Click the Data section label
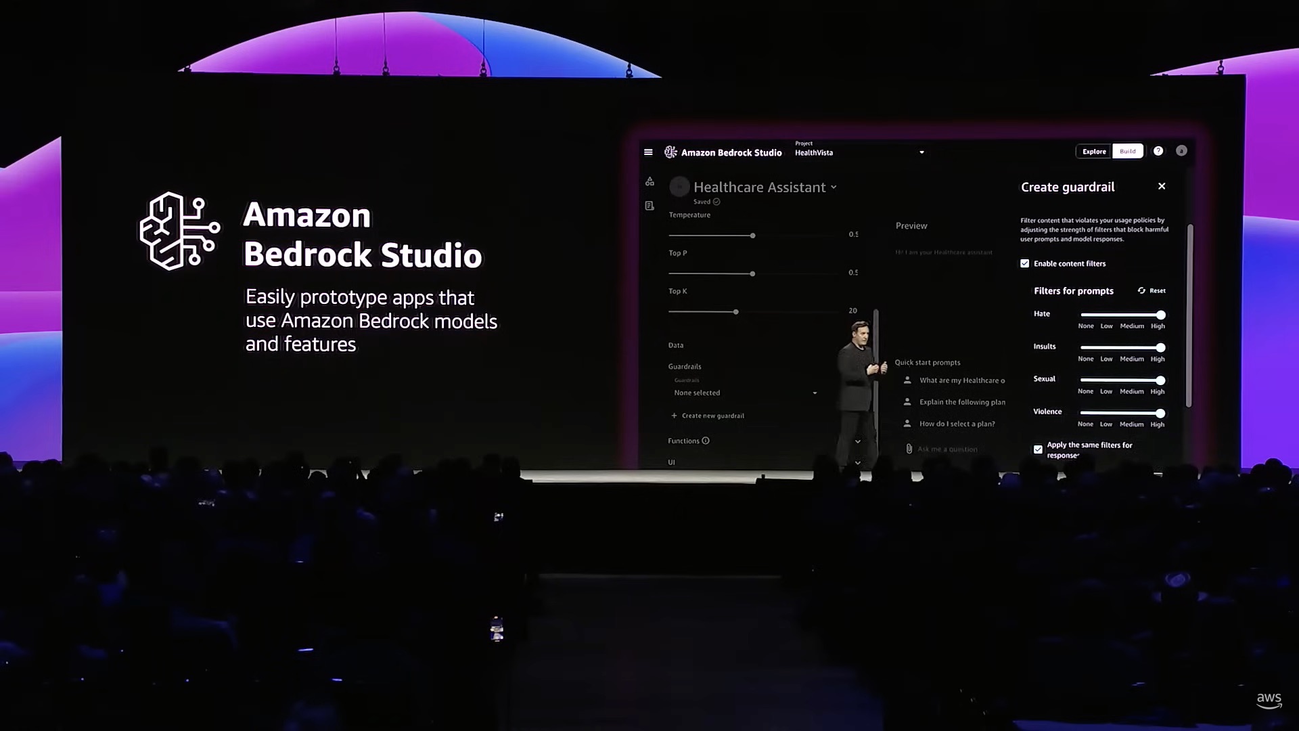This screenshot has height=731, width=1299. (676, 345)
